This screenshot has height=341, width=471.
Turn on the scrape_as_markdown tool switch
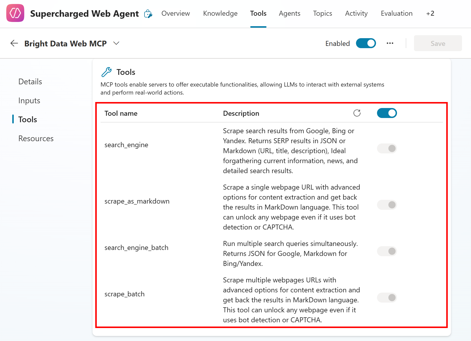pos(387,205)
